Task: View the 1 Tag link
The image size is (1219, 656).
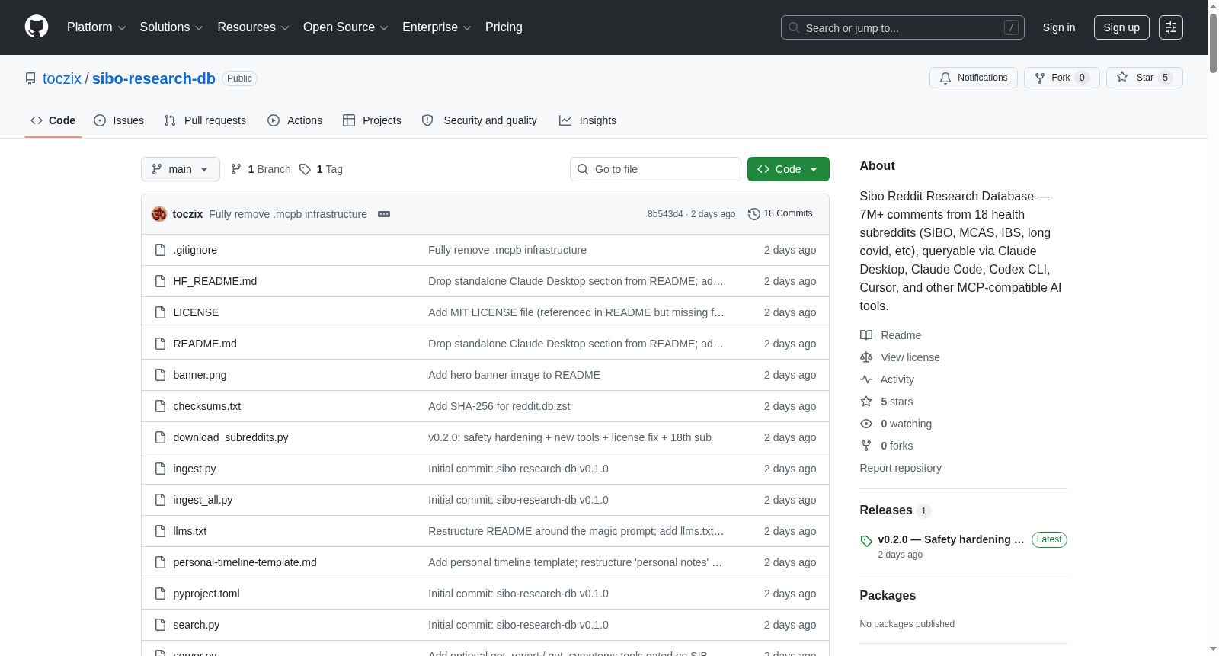Action: [321, 169]
